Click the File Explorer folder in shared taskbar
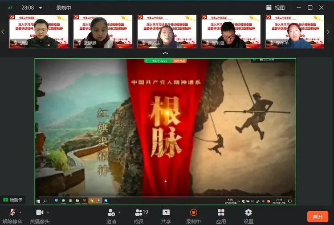 (x=77, y=201)
